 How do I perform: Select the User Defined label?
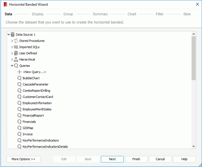(x=28, y=53)
